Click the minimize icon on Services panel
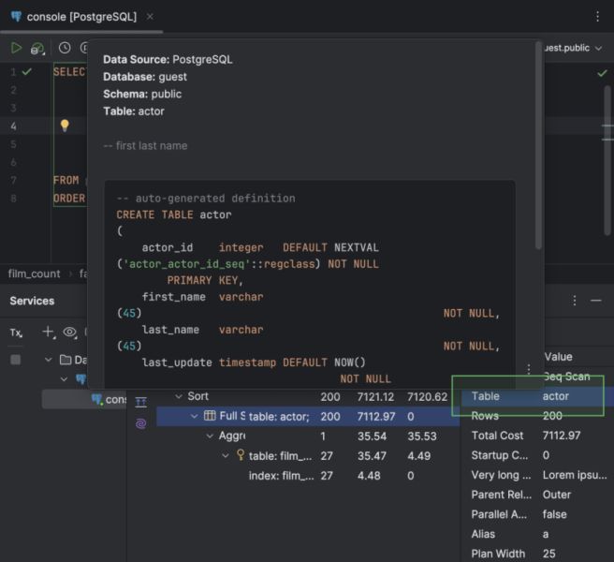The image size is (614, 562). 596,301
